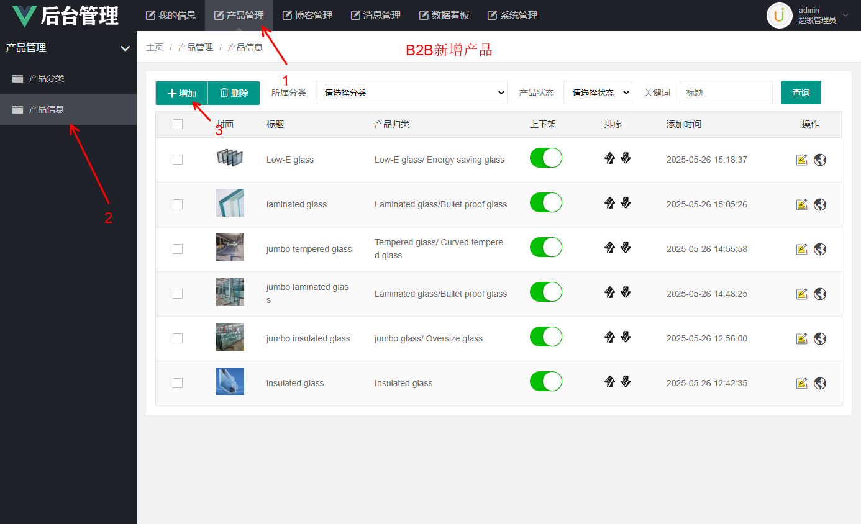Click the 增加 add button
861x524 pixels.
[181, 93]
